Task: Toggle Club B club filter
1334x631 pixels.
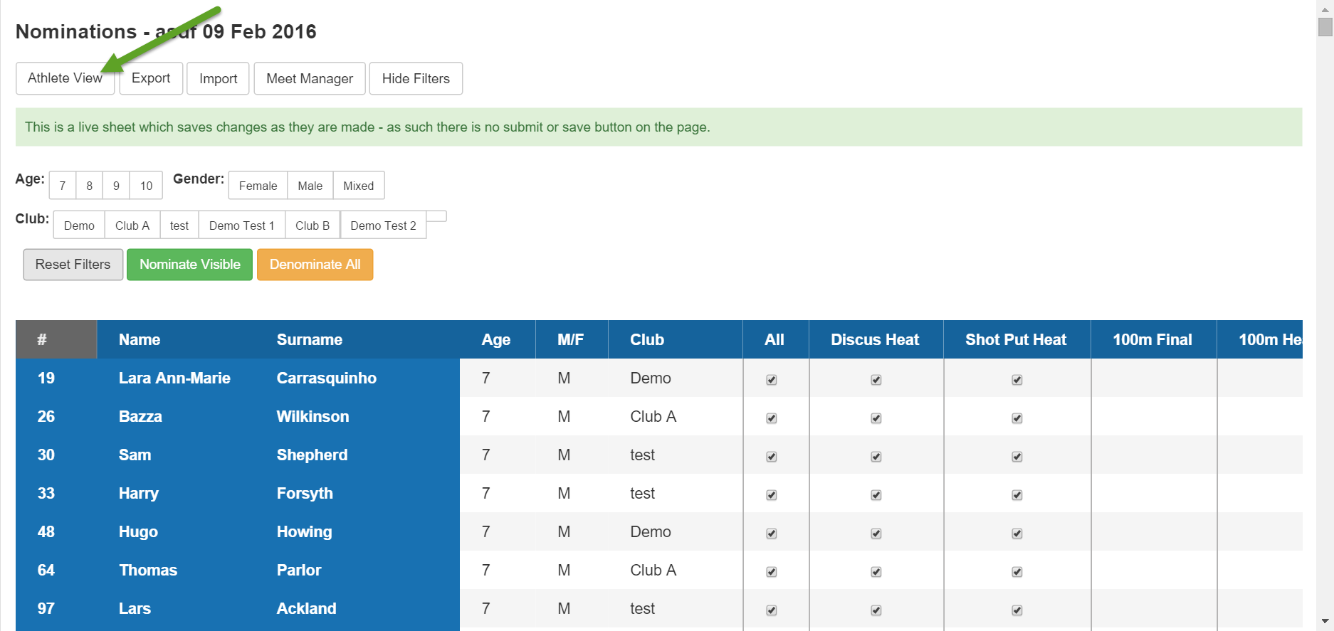Action: click(x=313, y=226)
